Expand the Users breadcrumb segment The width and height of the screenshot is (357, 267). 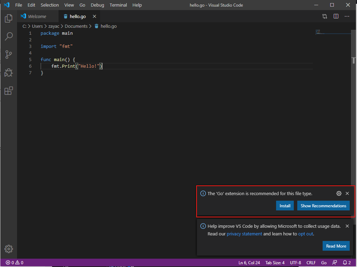[x=38, y=26]
